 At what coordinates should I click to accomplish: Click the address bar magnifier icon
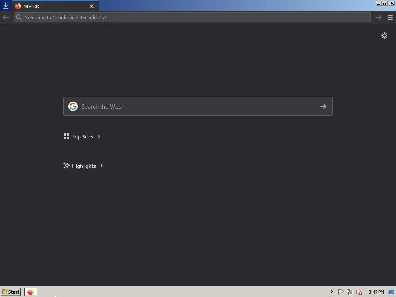pyautogui.click(x=19, y=17)
